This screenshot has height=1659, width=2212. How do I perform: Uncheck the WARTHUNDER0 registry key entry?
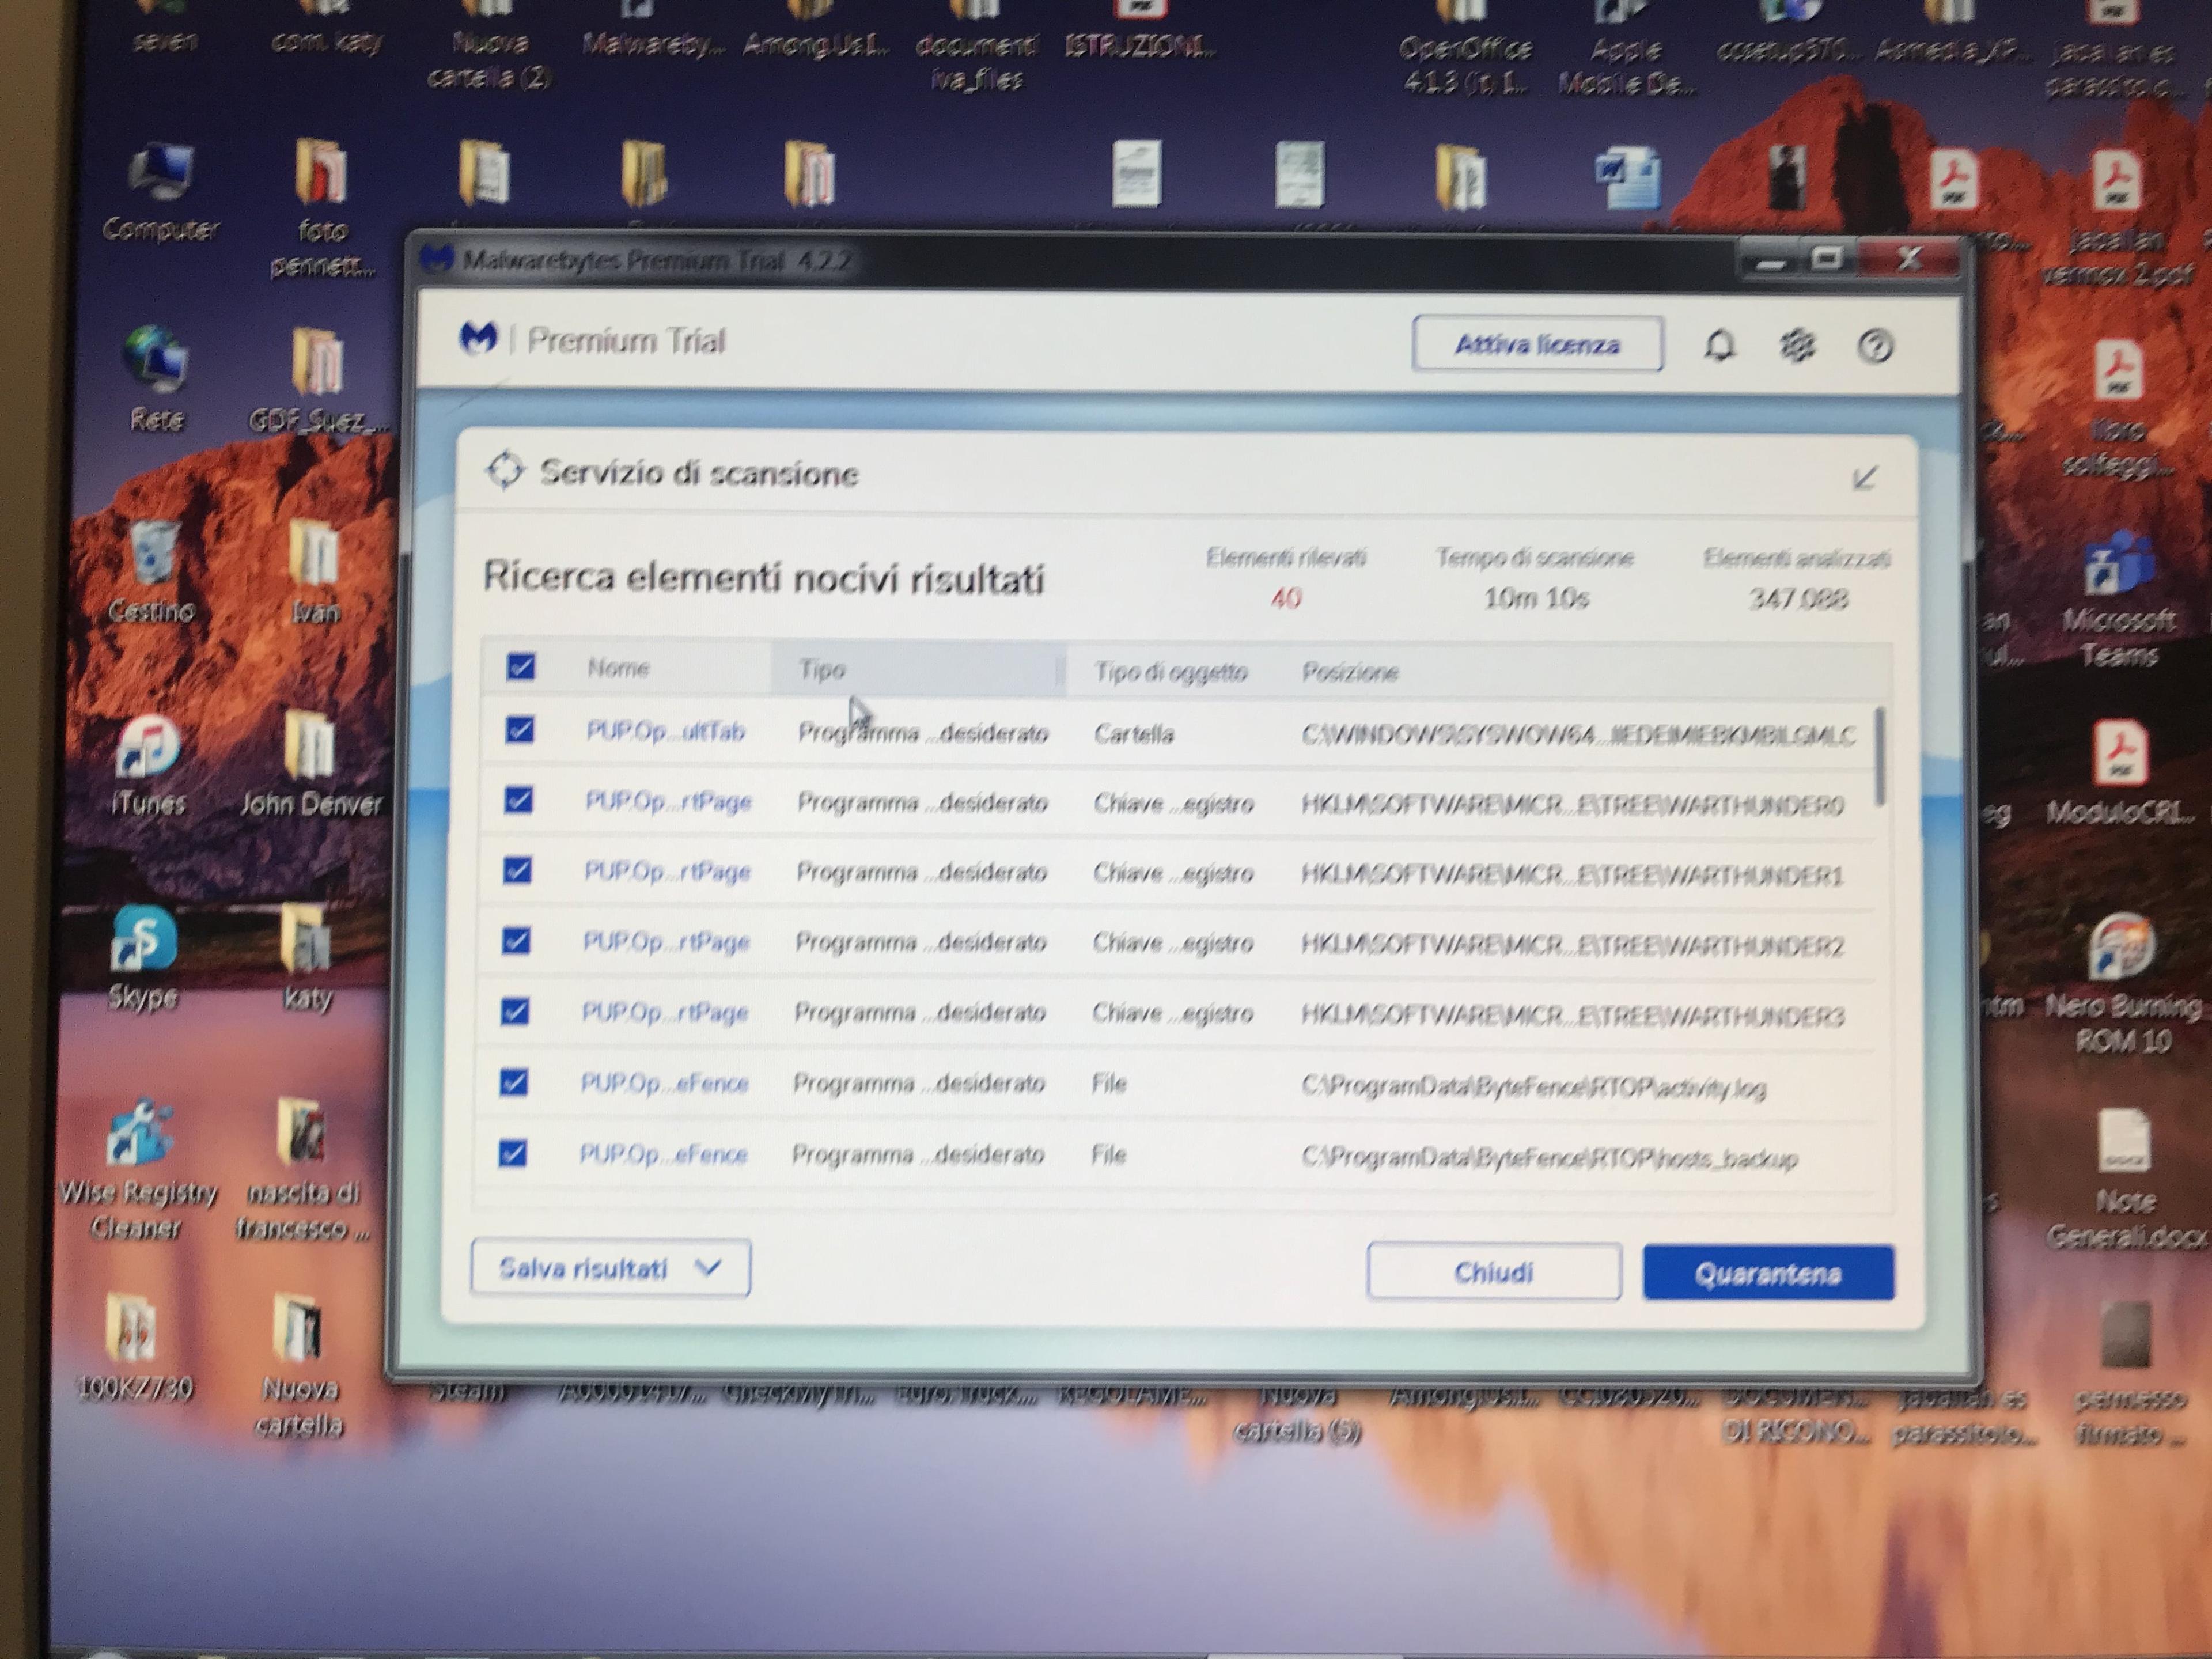(518, 800)
